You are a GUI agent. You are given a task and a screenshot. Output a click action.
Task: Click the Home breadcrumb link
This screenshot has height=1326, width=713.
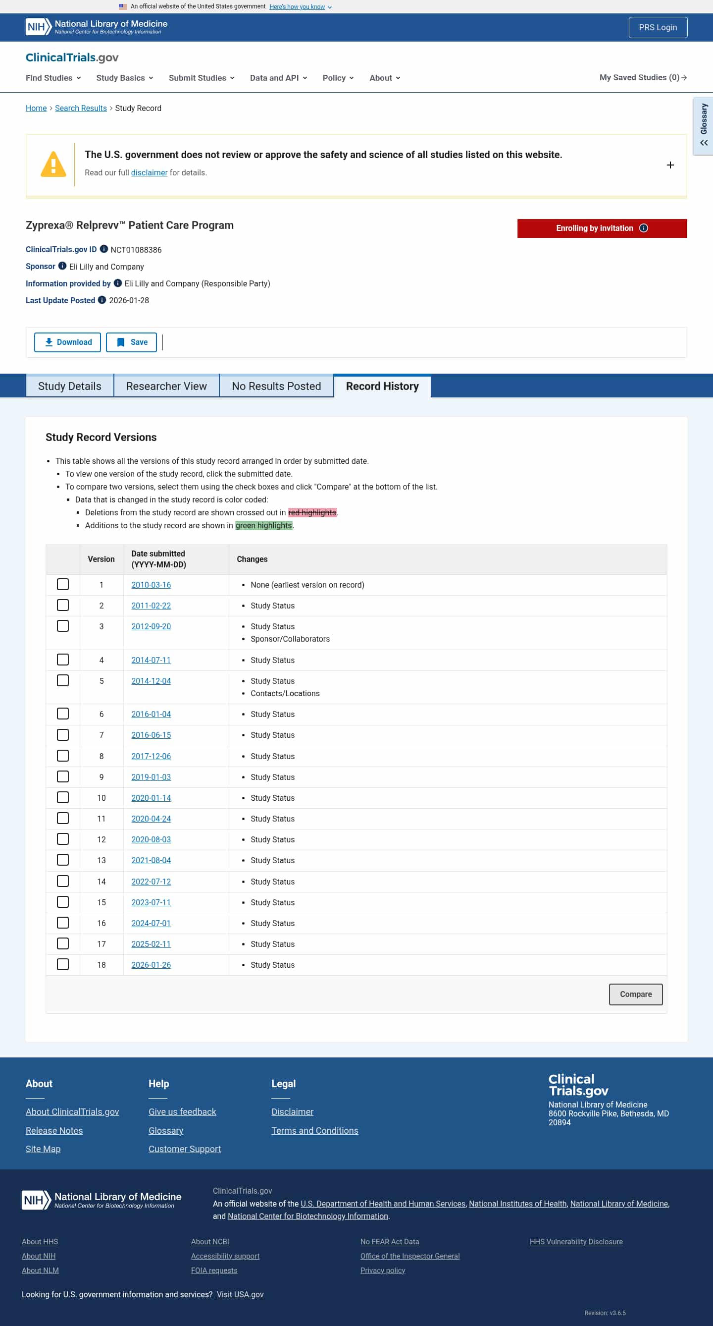click(36, 108)
